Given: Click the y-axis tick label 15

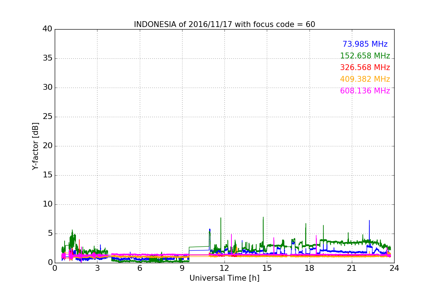Looking at the screenshot, I should (47, 175).
